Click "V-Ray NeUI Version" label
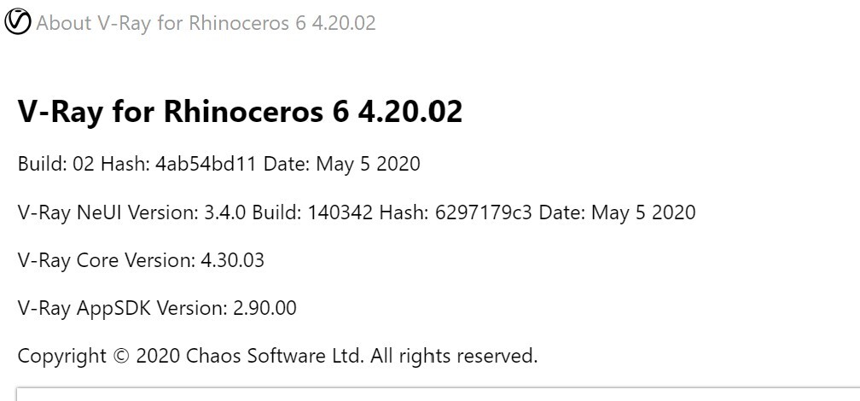Screen dimensions: 860x401 click(108, 212)
